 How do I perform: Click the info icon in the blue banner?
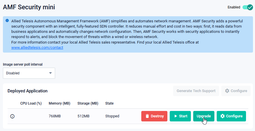pyautogui.click(x=7, y=21)
